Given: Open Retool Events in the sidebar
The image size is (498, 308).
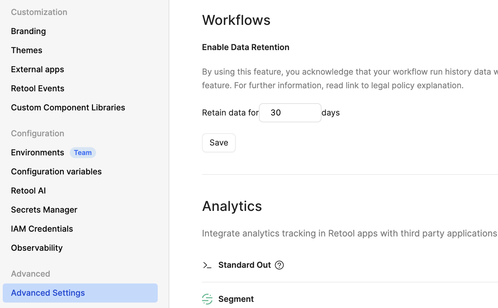Looking at the screenshot, I should [37, 88].
